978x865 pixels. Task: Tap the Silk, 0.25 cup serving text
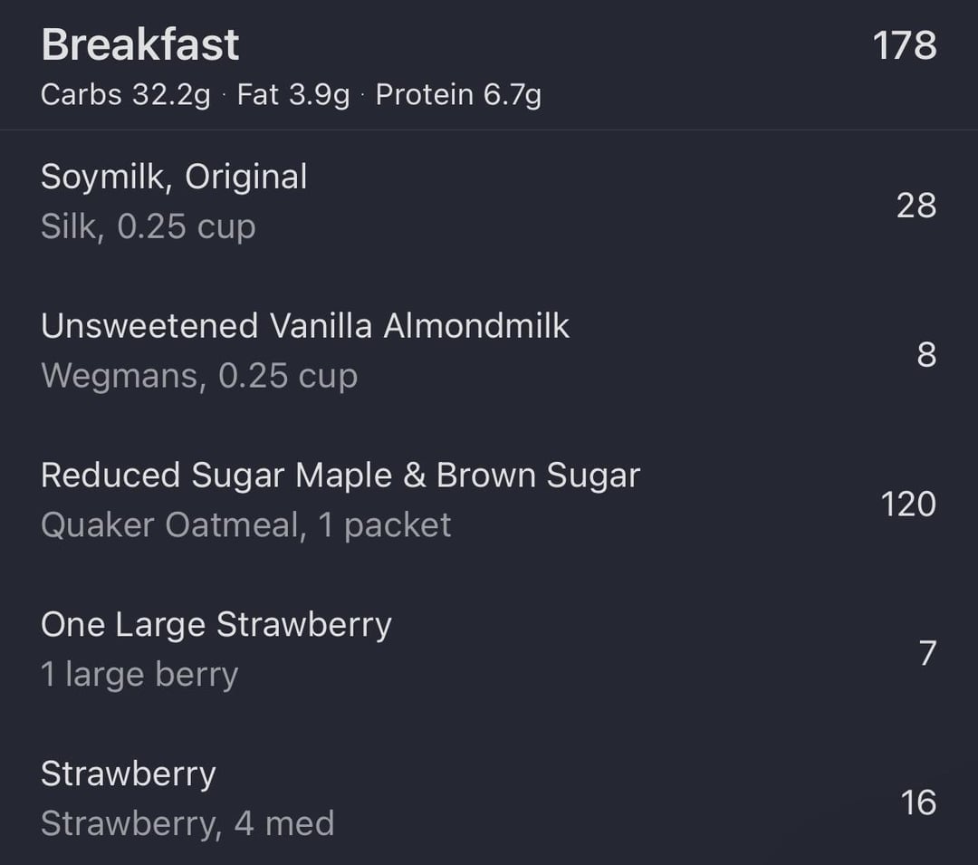(149, 226)
